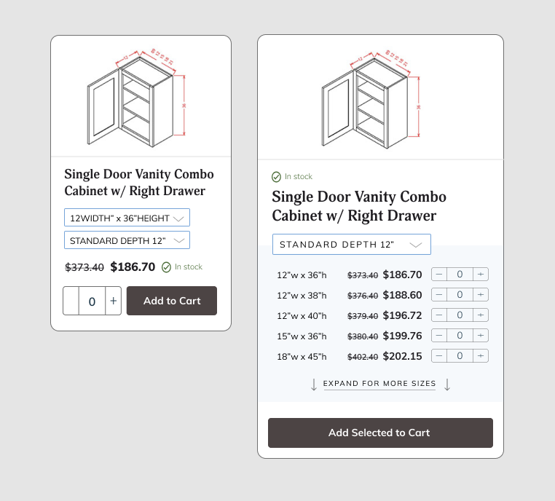555x501 pixels.
Task: Click quantity field for 12"w x 40"h
Action: pos(460,315)
